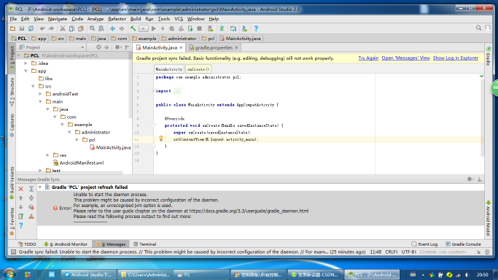
Task: Click Show Log in Explorer link
Action: click(456, 58)
